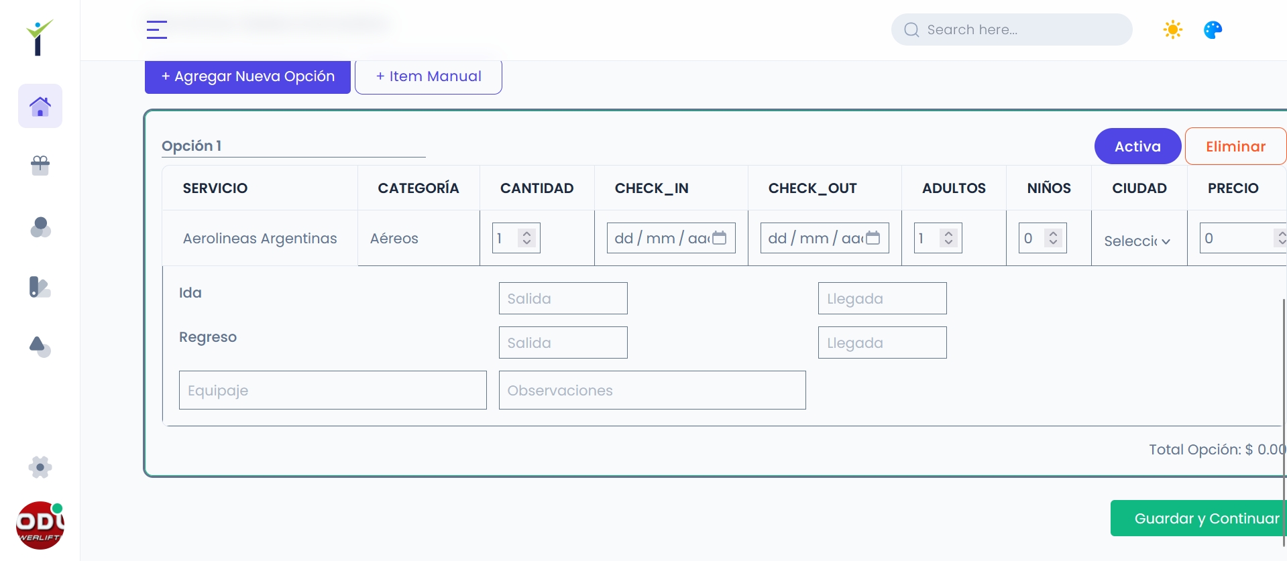Expand the Ciudad selection dropdown
Screen dimensions: 1287x561
[1137, 241]
